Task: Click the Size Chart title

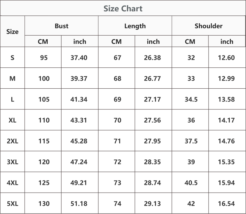Action: point(123,9)
